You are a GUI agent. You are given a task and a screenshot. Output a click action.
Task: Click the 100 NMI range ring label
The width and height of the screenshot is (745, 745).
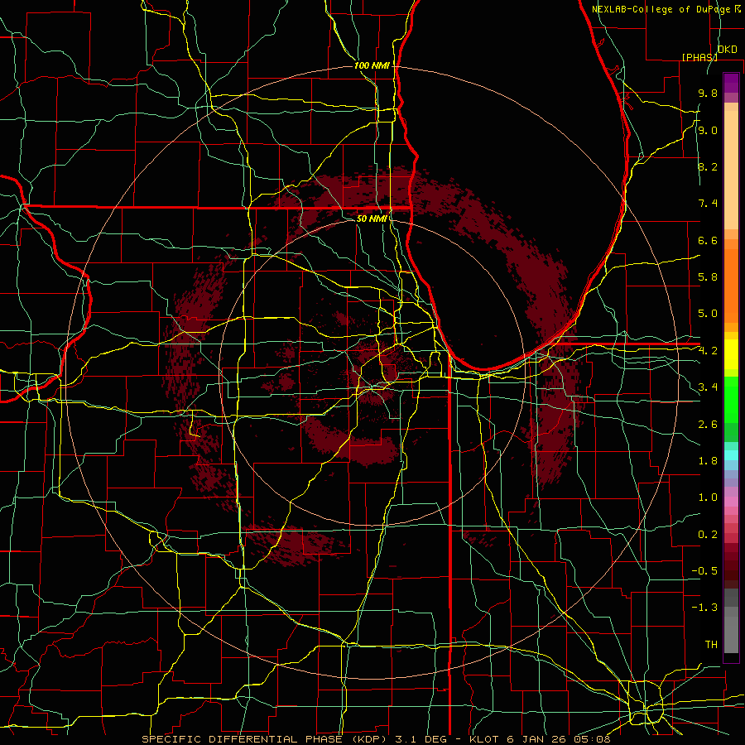[x=372, y=65]
